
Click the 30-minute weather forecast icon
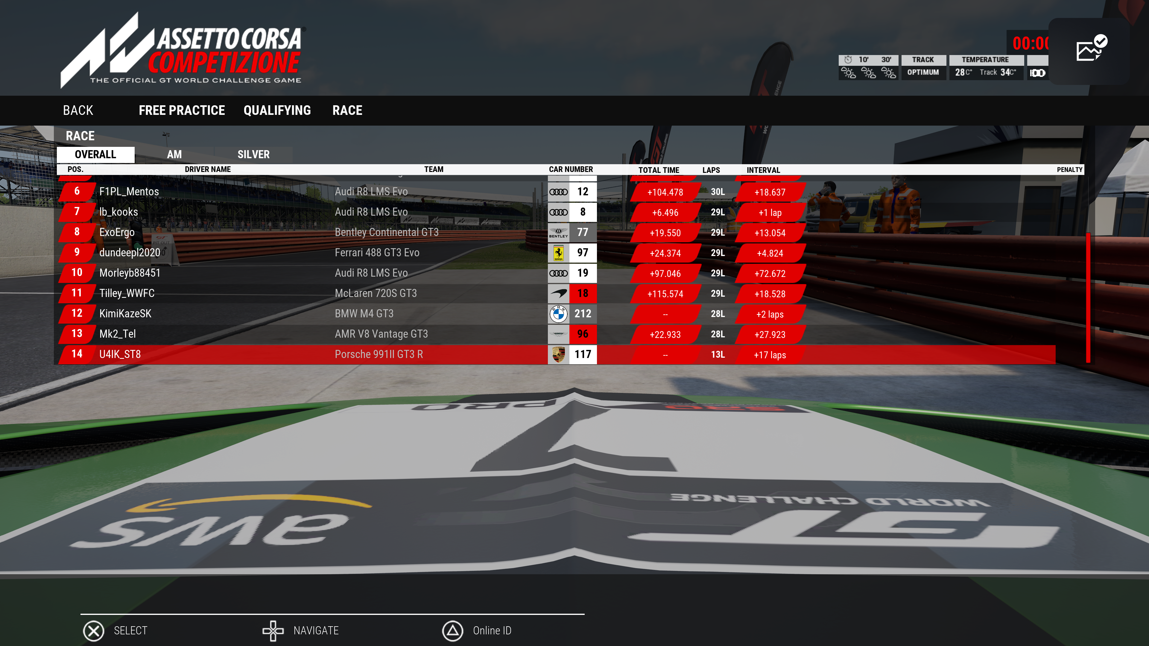coord(888,73)
